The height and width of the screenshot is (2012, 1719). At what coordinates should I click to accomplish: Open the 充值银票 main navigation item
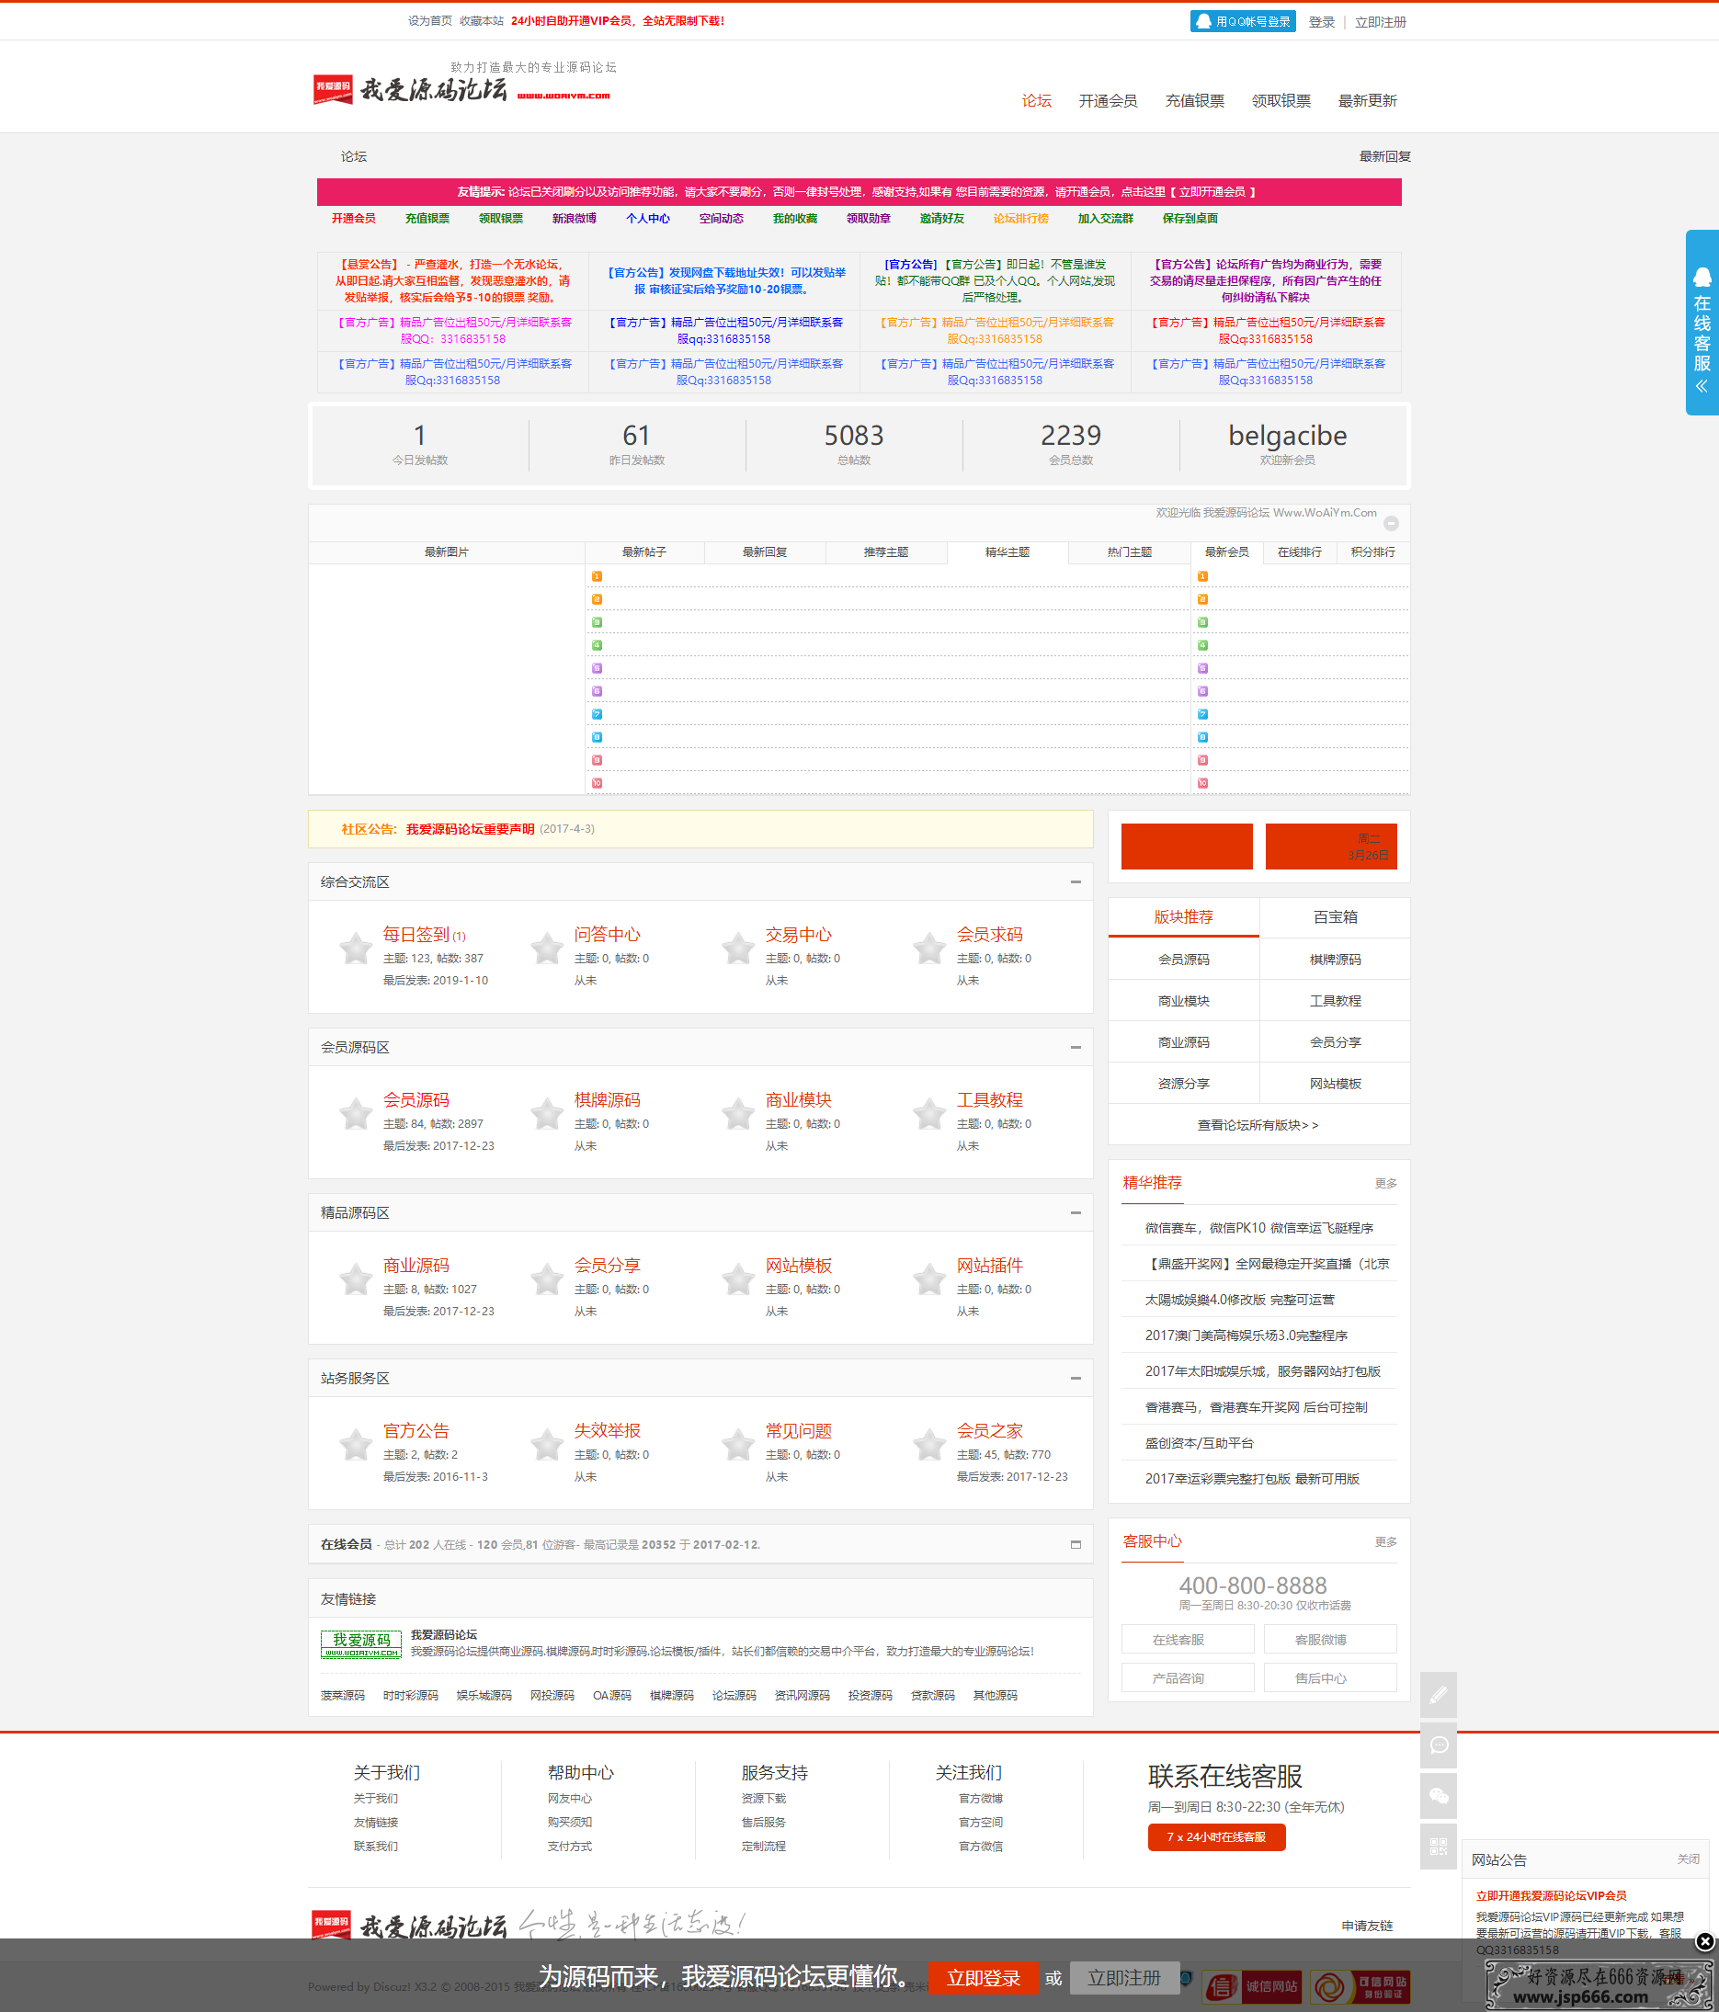(1193, 101)
